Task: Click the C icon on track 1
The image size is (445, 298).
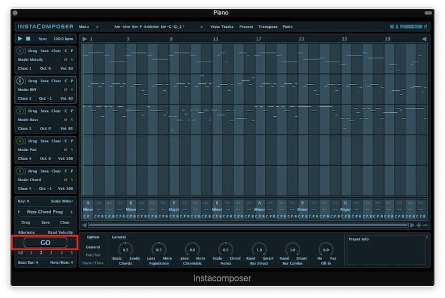Action: coord(66,51)
